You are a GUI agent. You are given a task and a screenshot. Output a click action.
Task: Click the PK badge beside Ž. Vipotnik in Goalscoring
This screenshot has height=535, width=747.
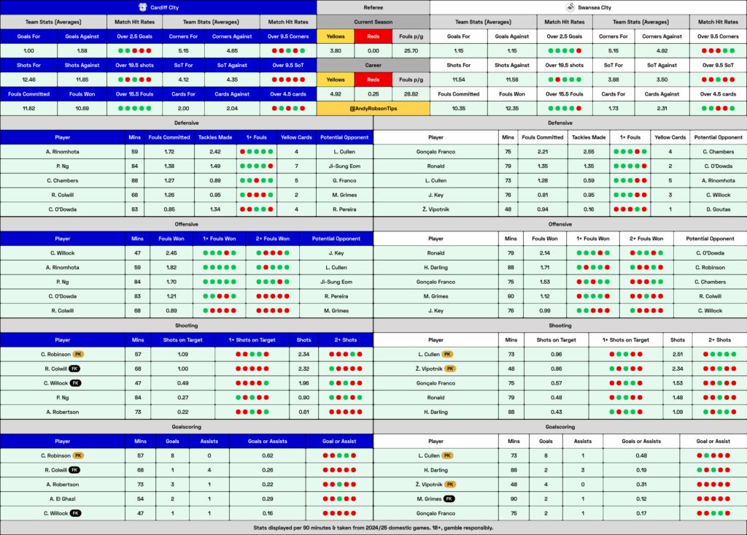450,485
